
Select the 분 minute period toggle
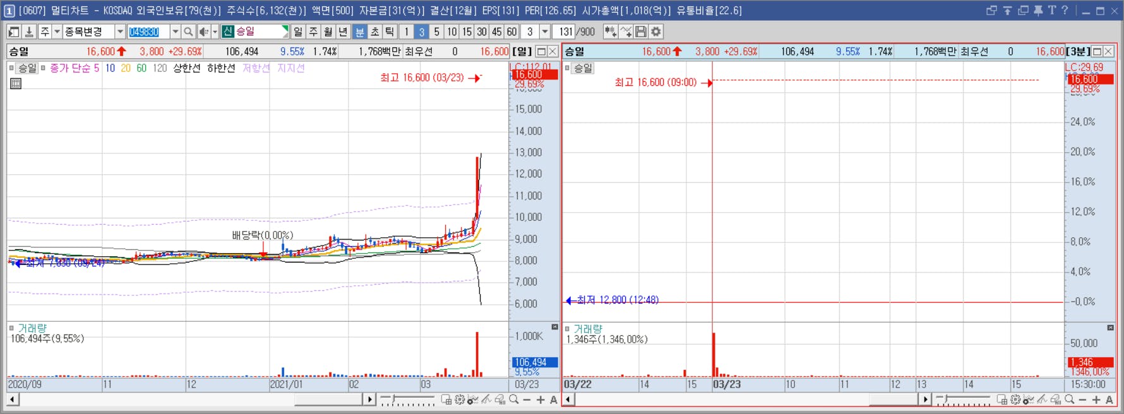[x=360, y=32]
